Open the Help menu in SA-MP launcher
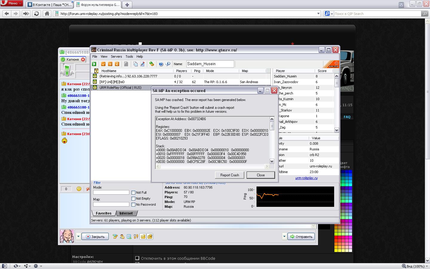 tap(140, 56)
